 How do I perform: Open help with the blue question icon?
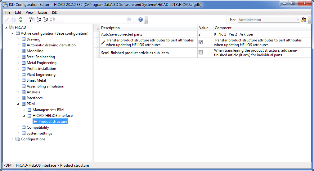pyautogui.click(x=141, y=19)
